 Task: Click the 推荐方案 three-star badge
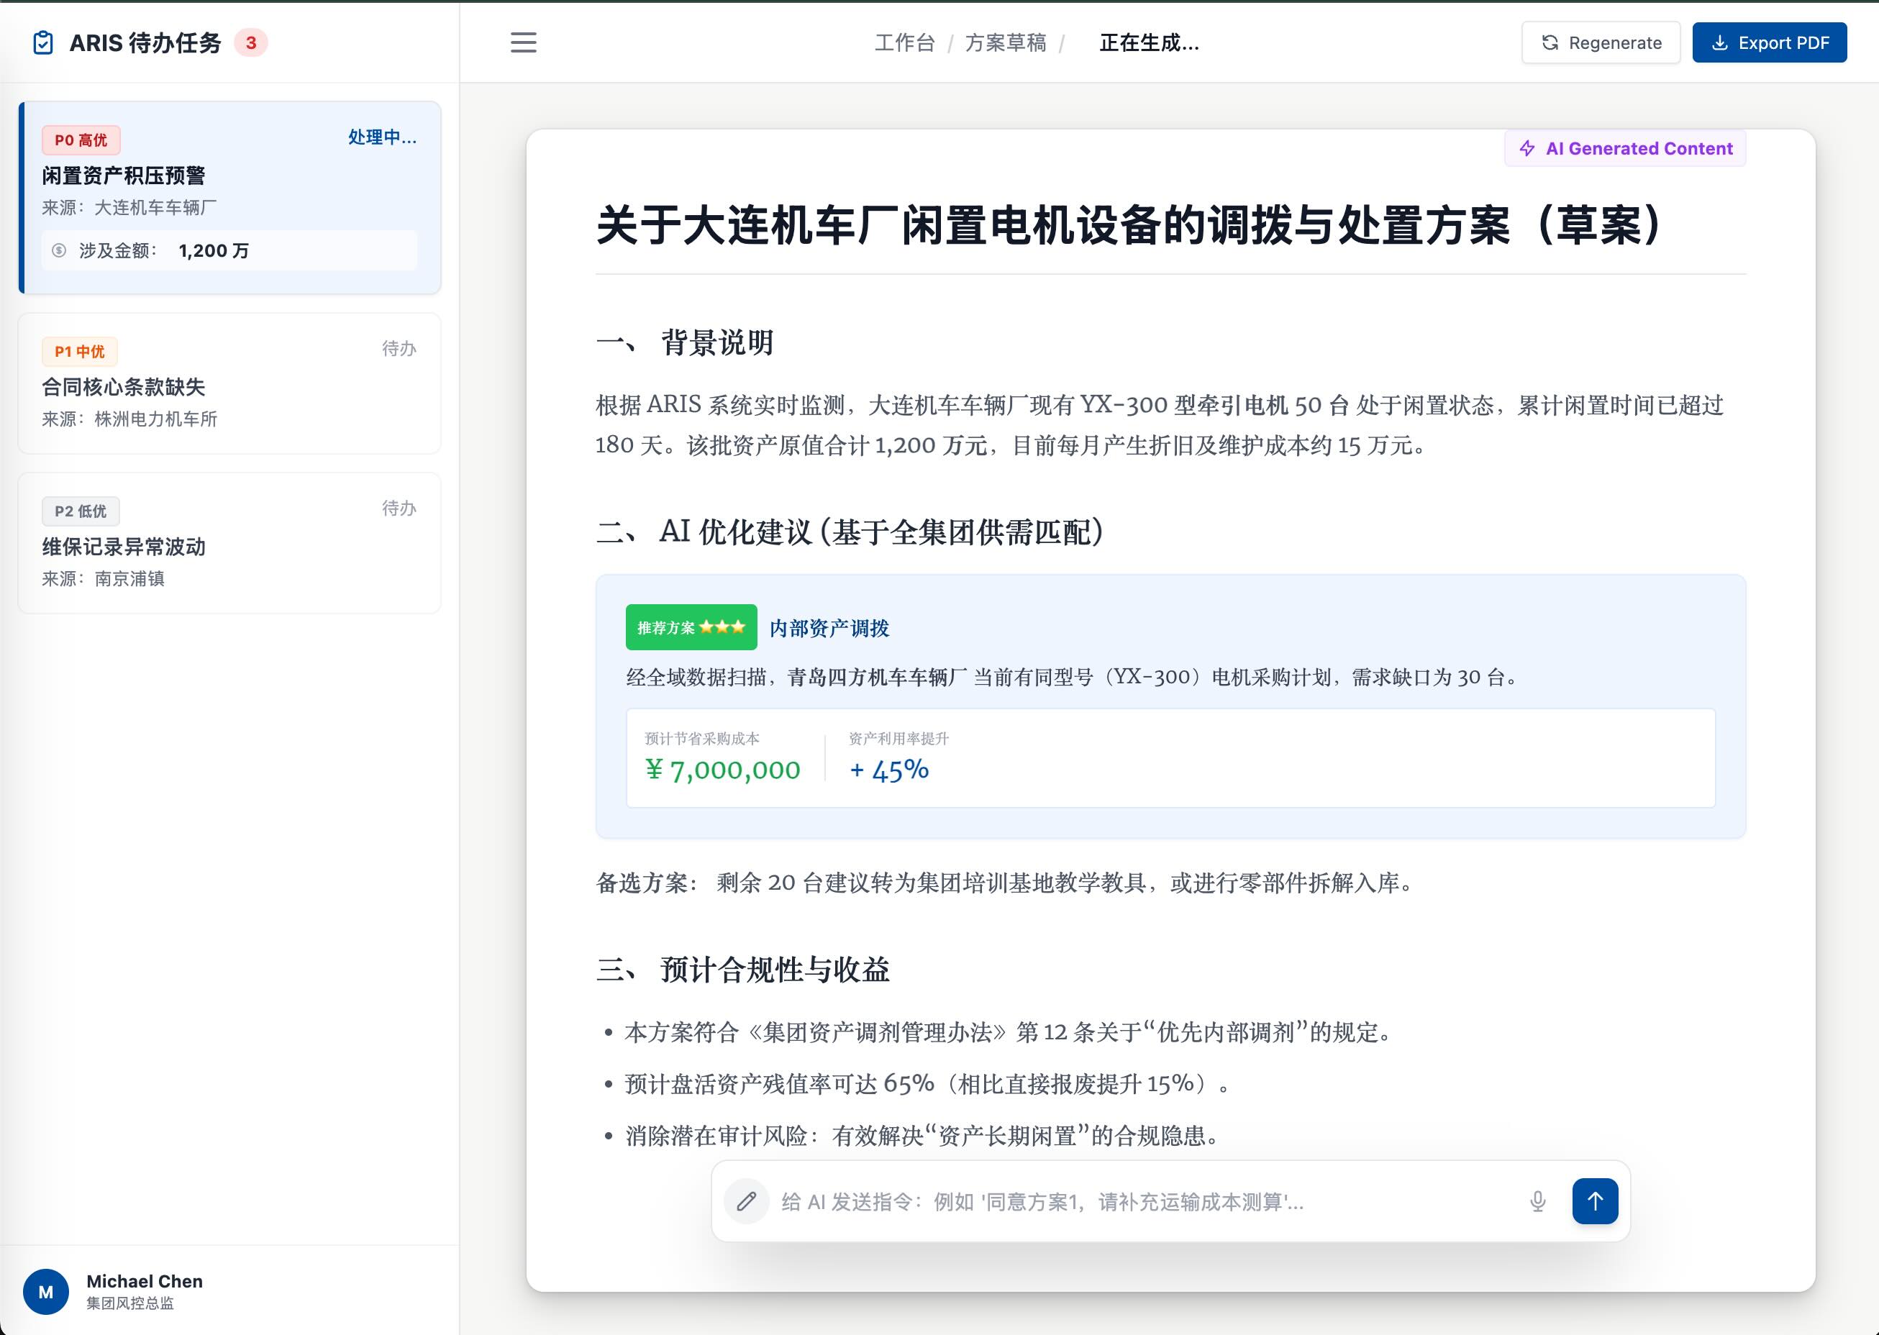pos(691,627)
